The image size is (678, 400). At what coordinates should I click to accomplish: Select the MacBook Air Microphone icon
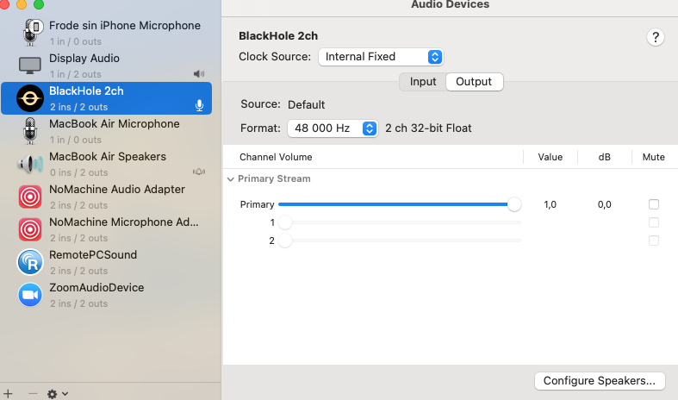point(30,131)
